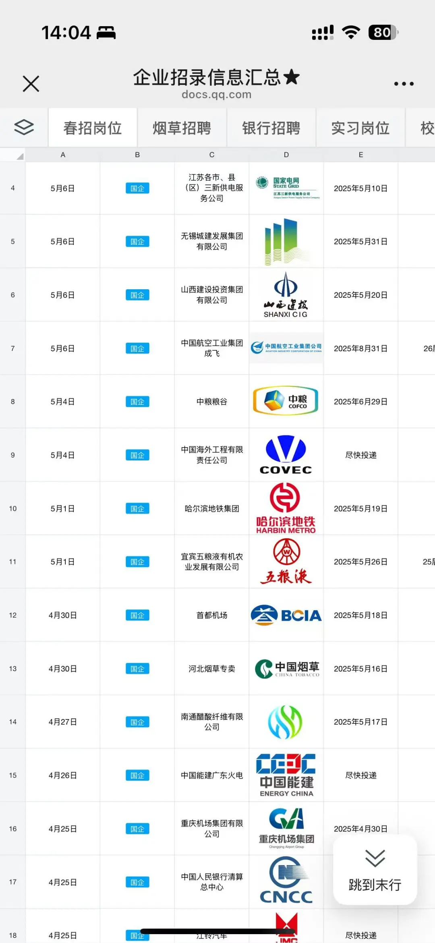The width and height of the screenshot is (435, 943).
Task: Select 尽快投递 cell in COVEC row
Action: 361,455
